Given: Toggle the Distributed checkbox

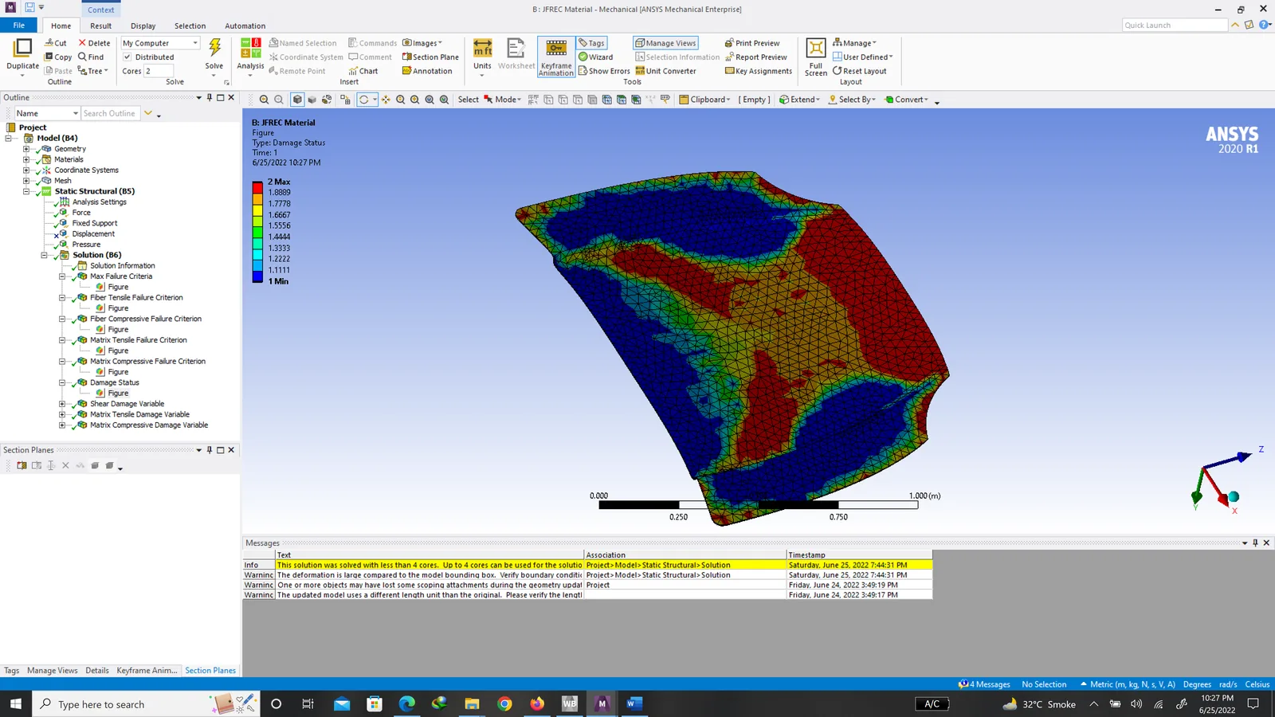Looking at the screenshot, I should (127, 57).
